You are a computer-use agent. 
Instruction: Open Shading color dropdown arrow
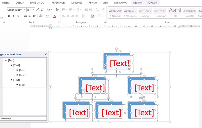[96, 16]
